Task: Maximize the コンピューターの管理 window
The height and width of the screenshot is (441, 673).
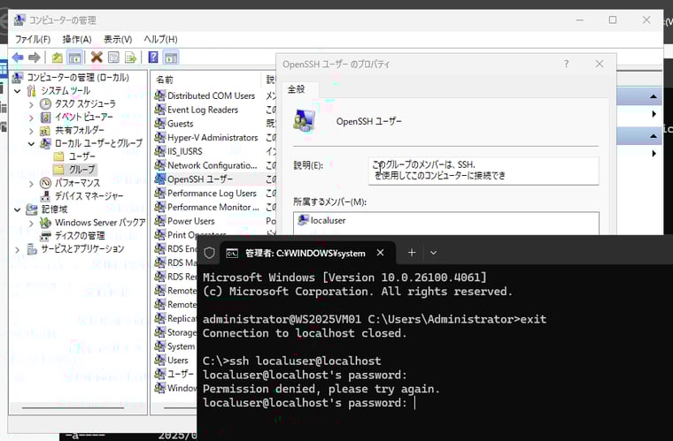Action: (x=613, y=20)
